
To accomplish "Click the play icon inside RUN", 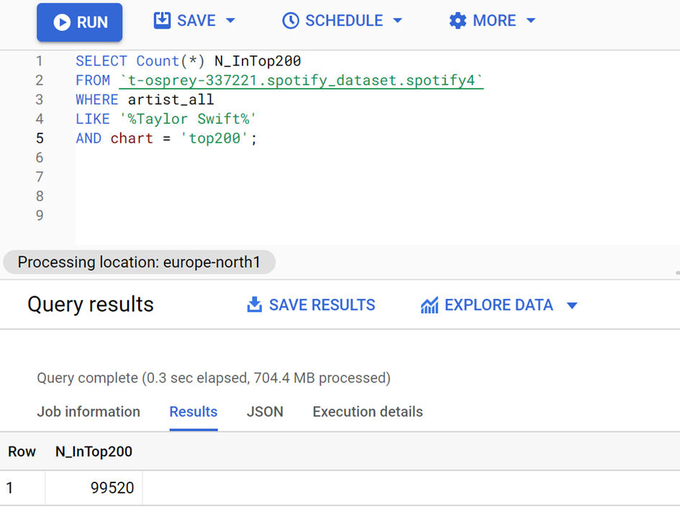I will click(62, 22).
